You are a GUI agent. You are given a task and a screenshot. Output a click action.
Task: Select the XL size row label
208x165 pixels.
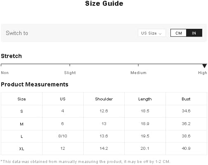point(21,149)
